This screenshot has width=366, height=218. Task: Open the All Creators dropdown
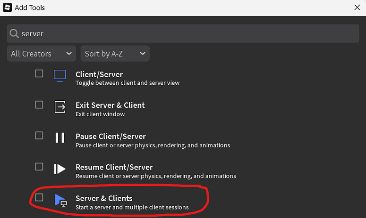pos(42,54)
